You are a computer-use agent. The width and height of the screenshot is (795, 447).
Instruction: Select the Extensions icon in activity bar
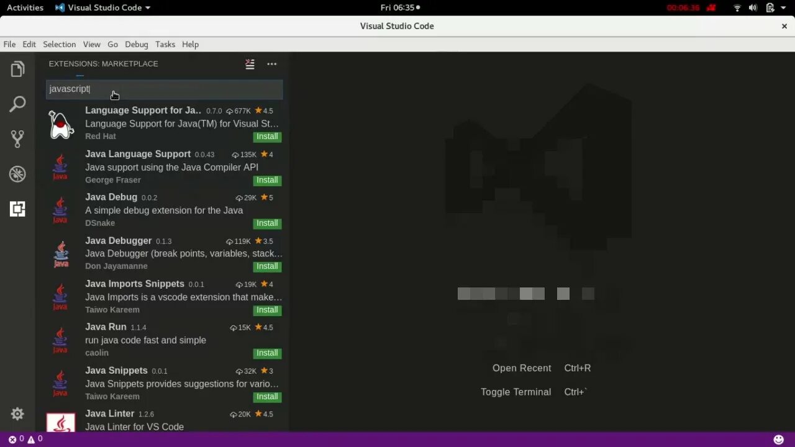click(17, 209)
